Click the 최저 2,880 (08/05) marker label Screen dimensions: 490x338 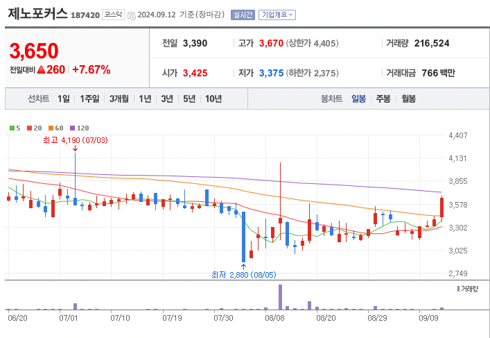coord(244,275)
